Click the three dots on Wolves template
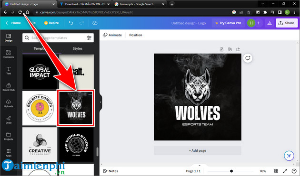 (x=90, y=94)
